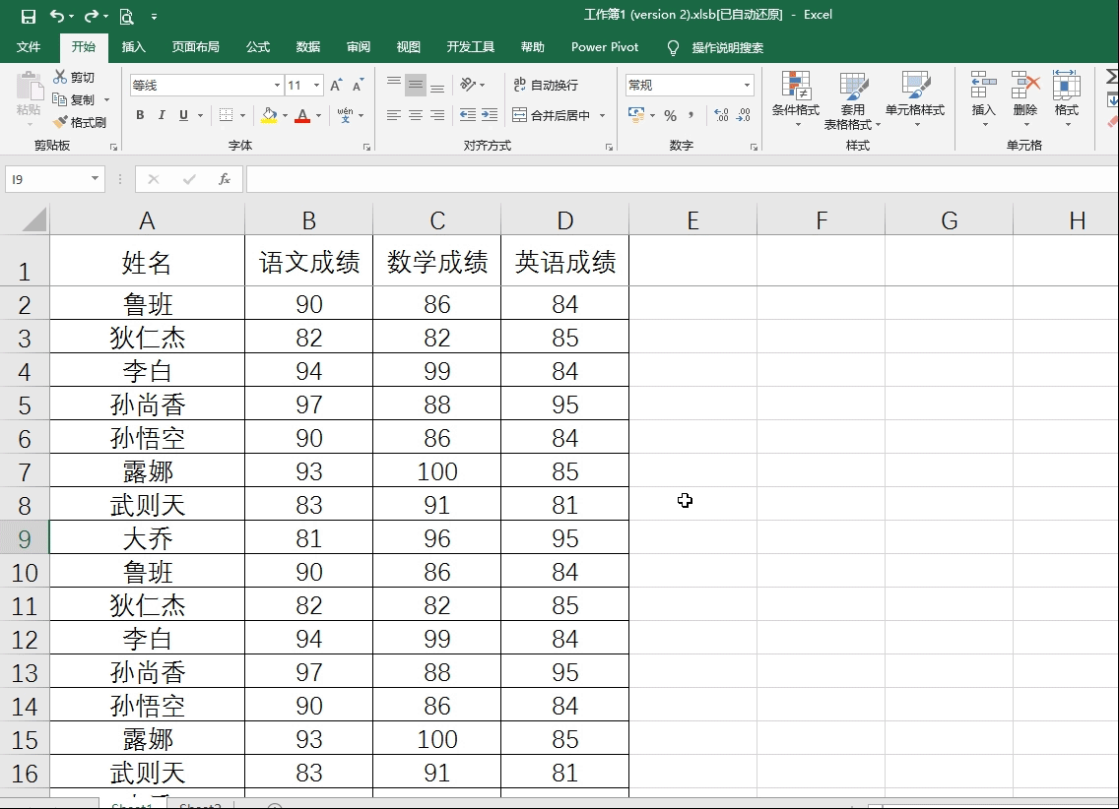Viewport: 1119px width, 809px height.
Task: Decrease decimal places
Action: click(744, 115)
